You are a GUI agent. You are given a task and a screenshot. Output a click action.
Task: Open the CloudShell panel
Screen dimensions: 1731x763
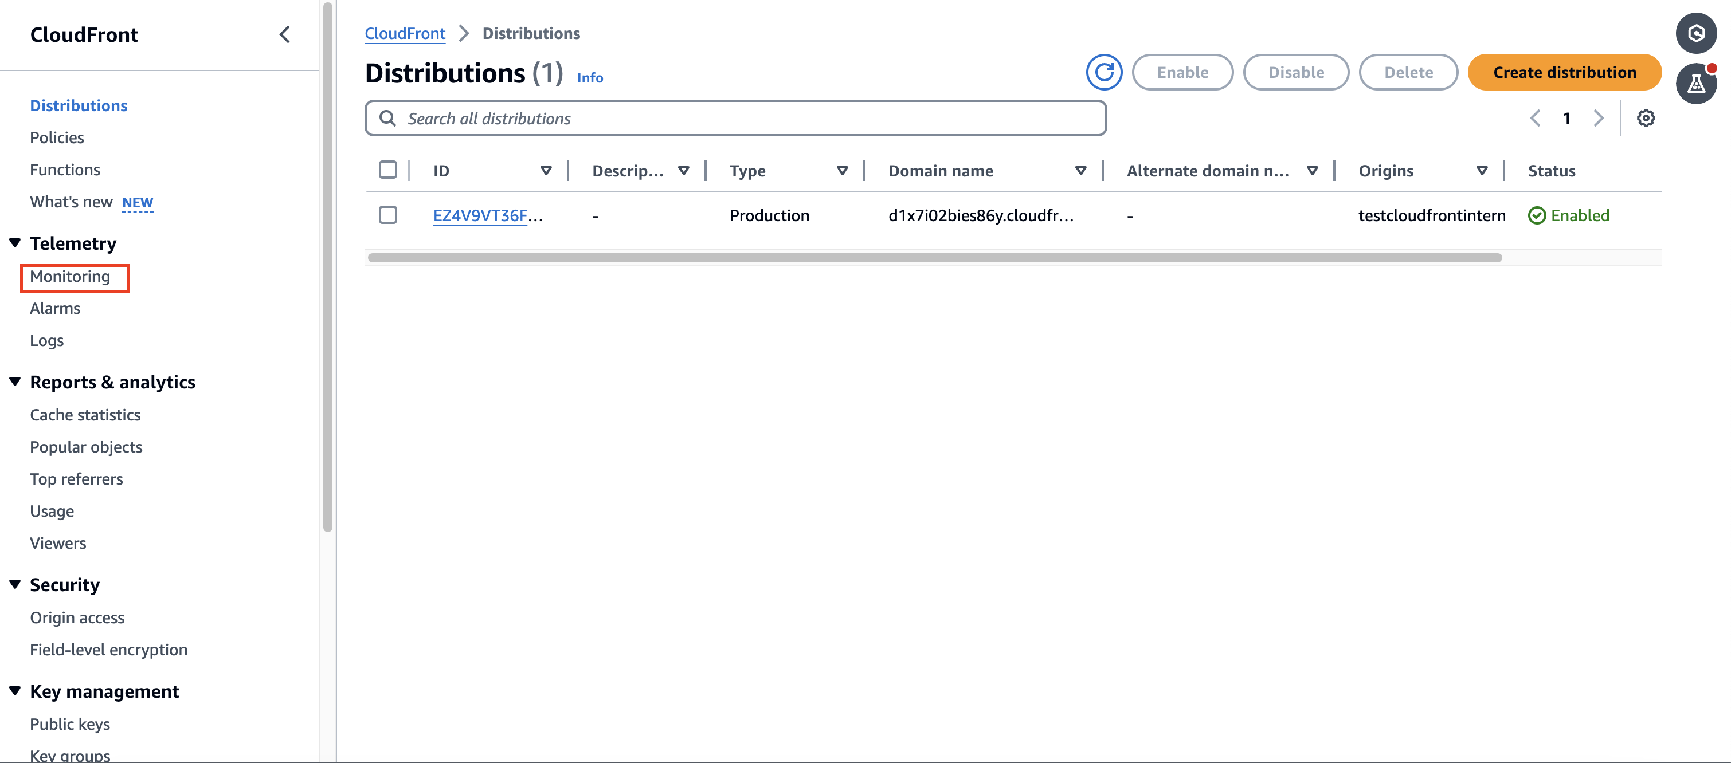click(x=1696, y=32)
